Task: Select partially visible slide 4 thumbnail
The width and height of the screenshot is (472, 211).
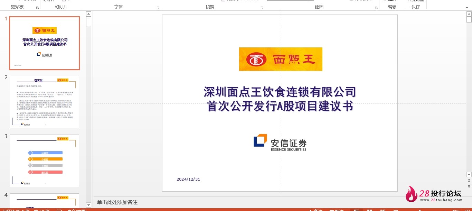Action: click(44, 201)
